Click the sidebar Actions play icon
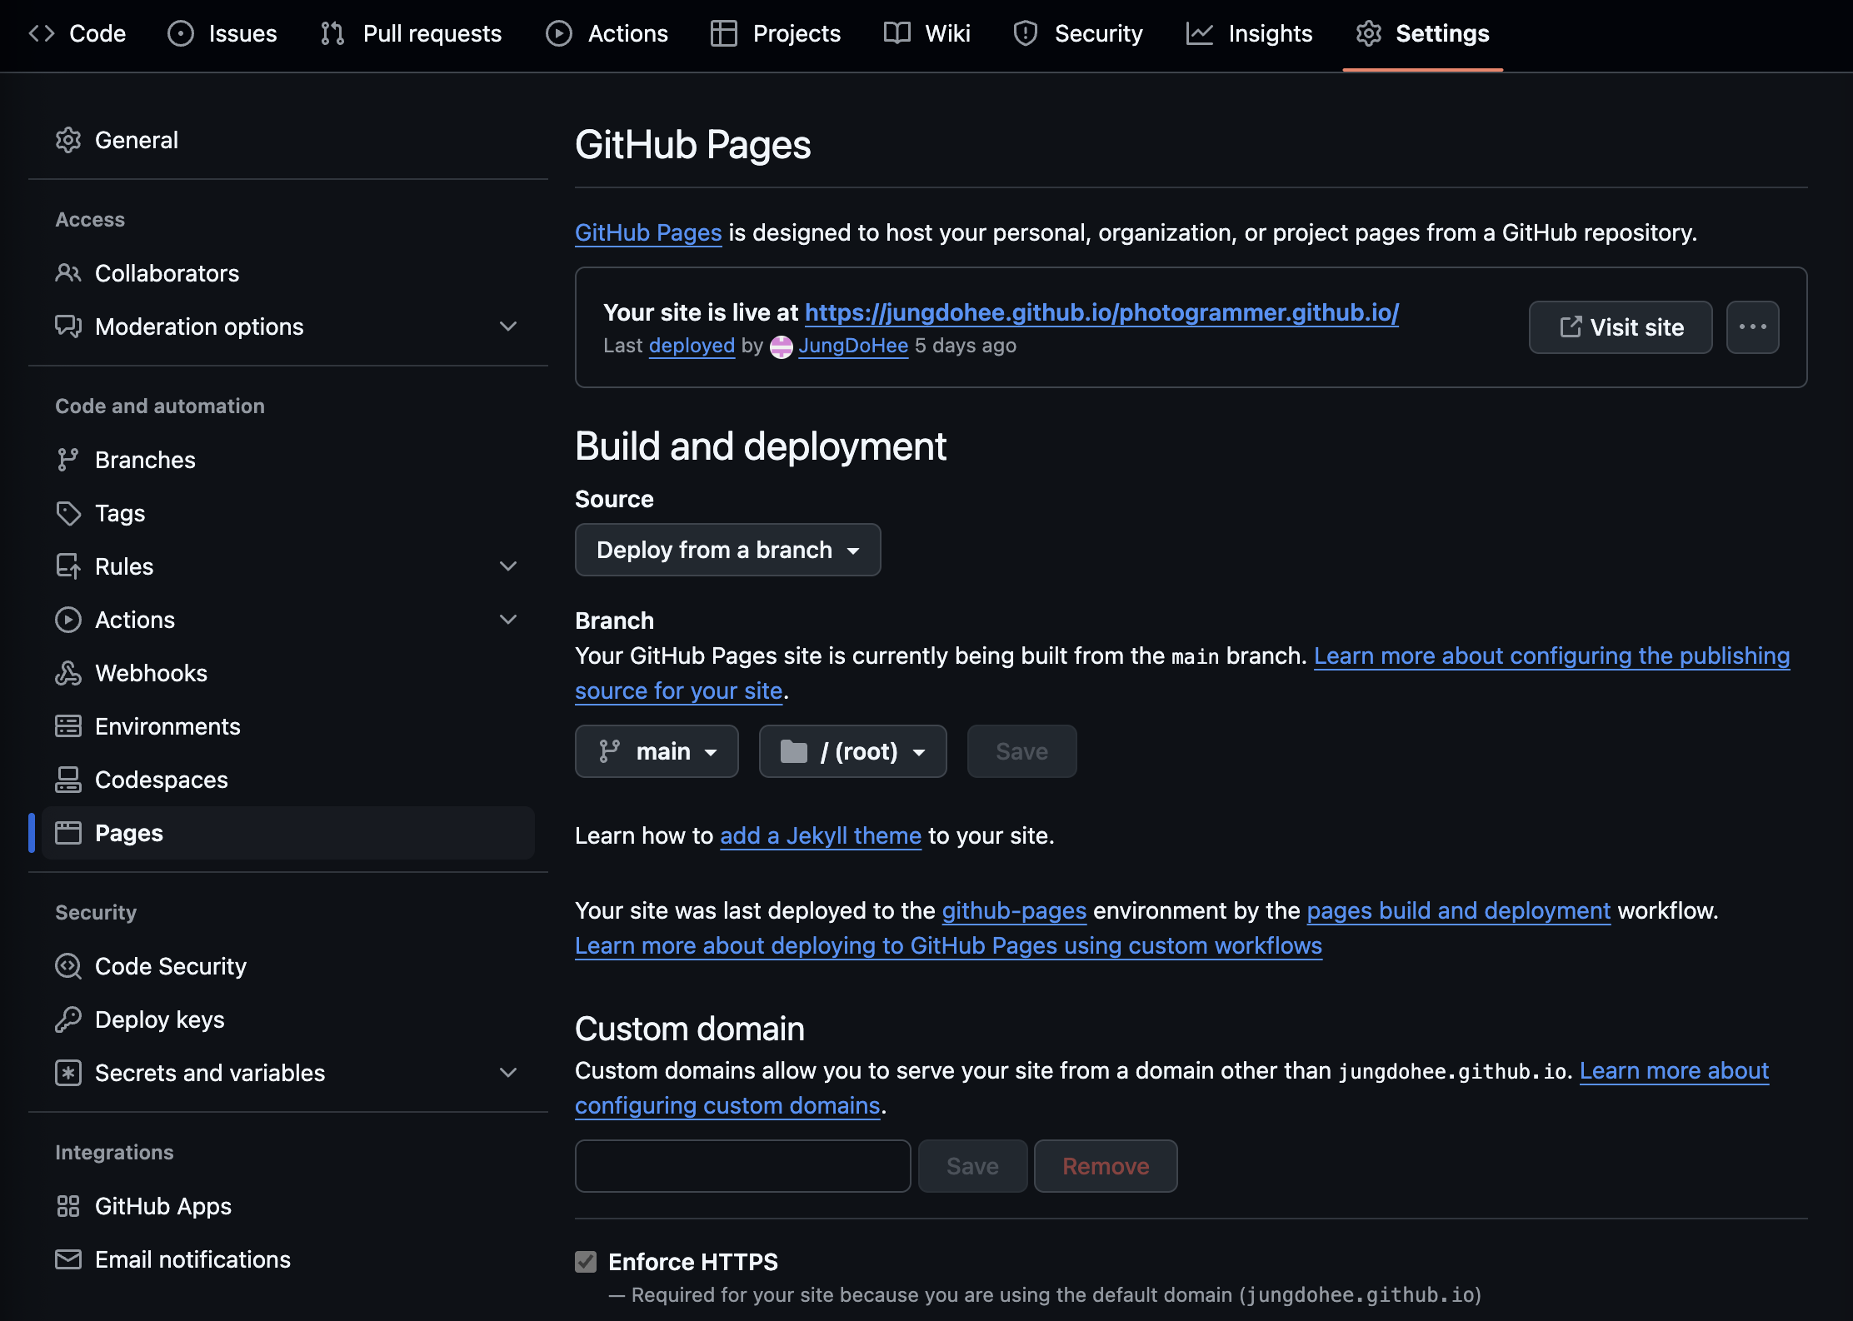1853x1321 pixels. coord(68,620)
